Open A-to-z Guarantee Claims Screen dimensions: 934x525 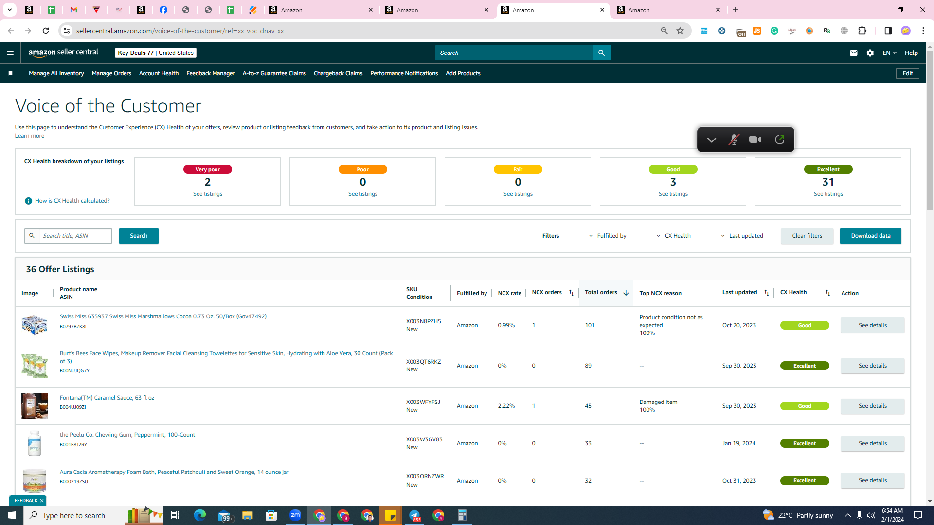[x=274, y=73]
